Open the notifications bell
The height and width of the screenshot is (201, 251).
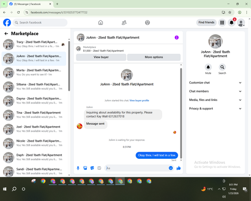[231, 23]
